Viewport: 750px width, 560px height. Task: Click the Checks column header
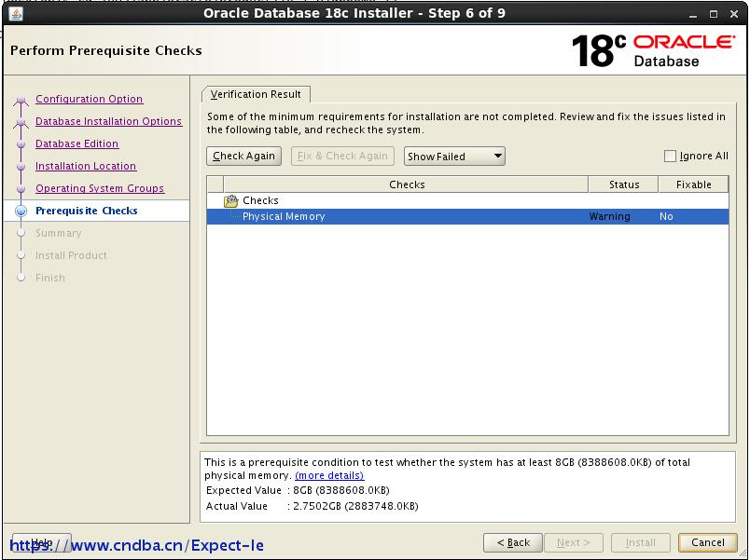(406, 184)
